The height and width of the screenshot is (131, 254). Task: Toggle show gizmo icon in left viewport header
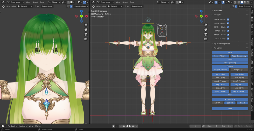(84, 2)
